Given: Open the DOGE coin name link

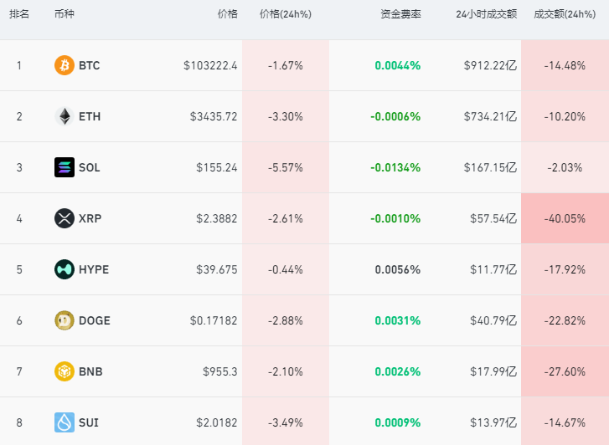Looking at the screenshot, I should click(x=94, y=320).
